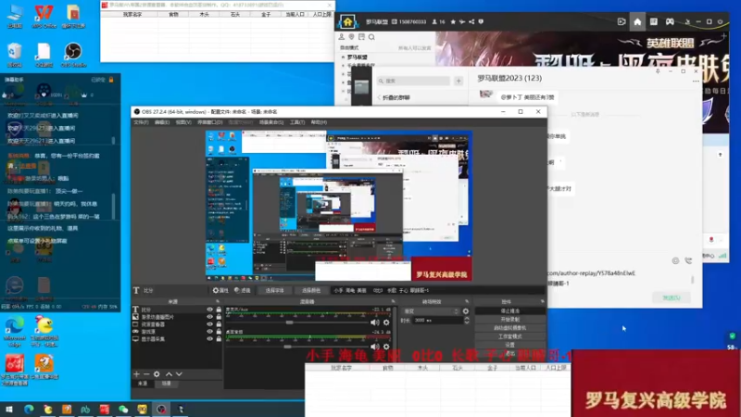Open OBS 编辑(E) menu

tap(161, 122)
